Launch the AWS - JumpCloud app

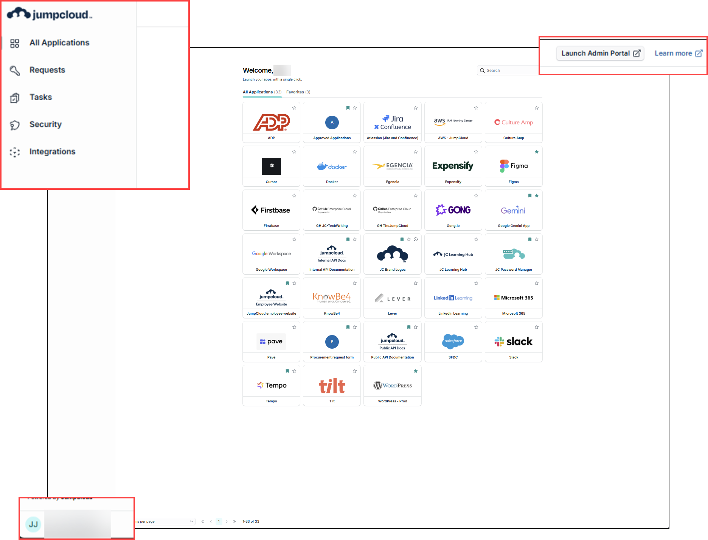coord(453,122)
